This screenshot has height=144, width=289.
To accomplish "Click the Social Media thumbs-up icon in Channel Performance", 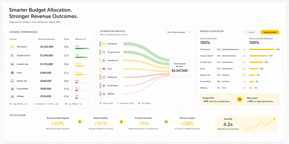I will coord(12,89).
